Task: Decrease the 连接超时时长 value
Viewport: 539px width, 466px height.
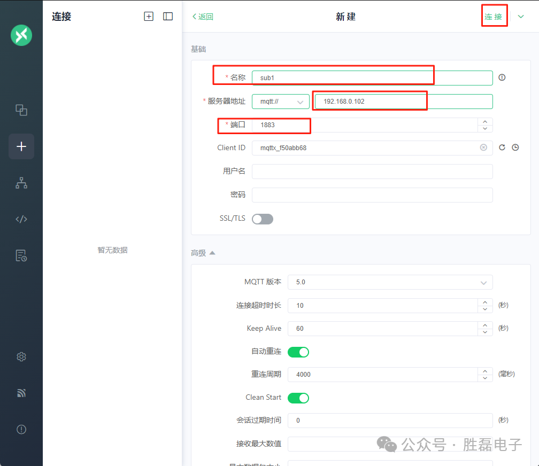Action: coord(485,309)
